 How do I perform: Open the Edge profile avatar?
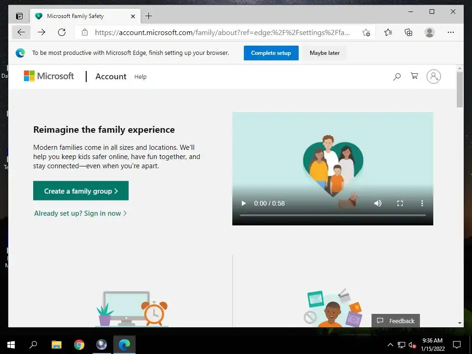click(x=430, y=32)
